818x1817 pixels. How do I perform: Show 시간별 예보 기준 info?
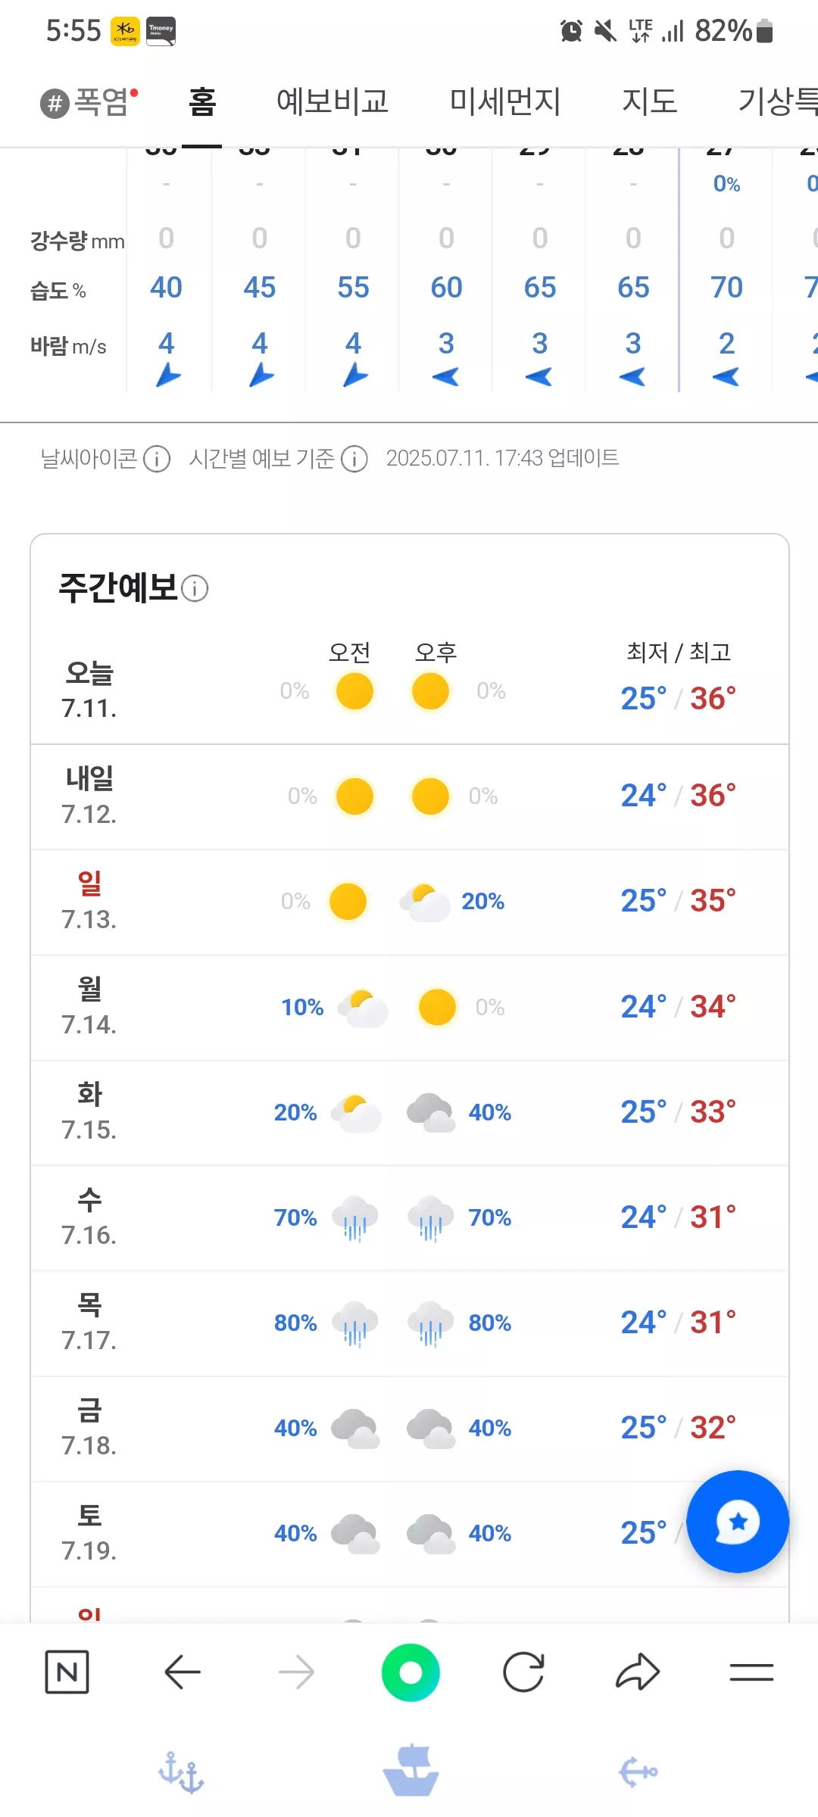click(x=354, y=459)
